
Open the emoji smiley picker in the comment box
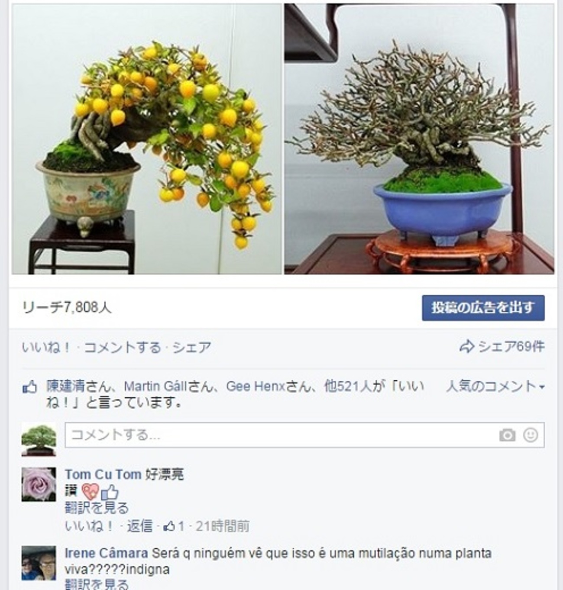[x=531, y=435]
